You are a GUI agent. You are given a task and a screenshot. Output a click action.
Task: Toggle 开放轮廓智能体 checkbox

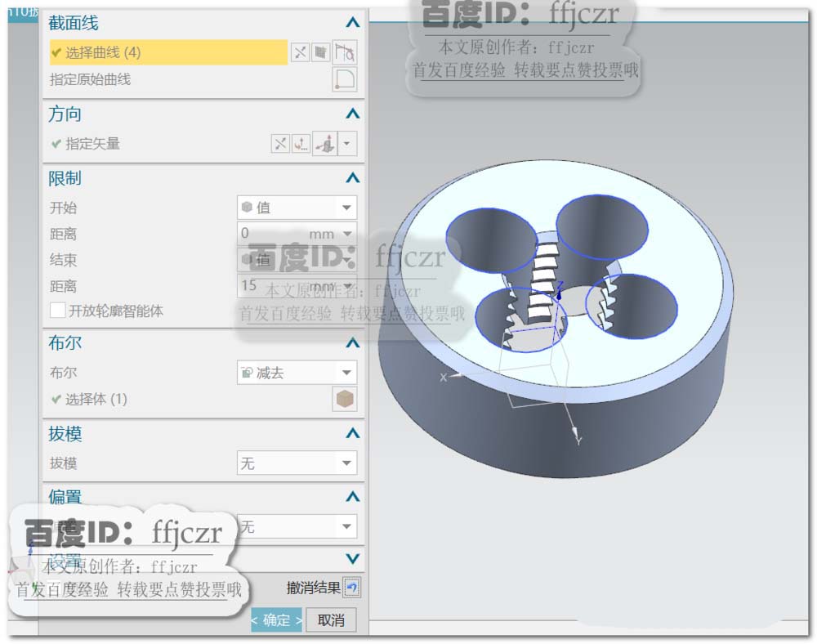pyautogui.click(x=57, y=311)
